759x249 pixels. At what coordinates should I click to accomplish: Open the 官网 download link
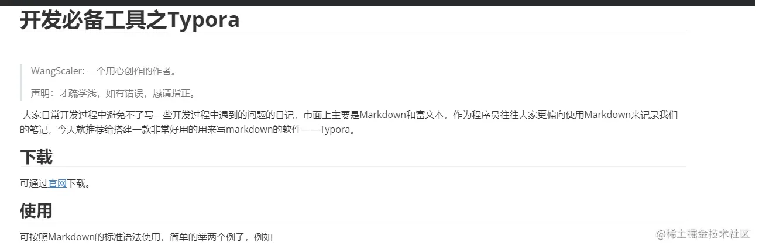[57, 184]
